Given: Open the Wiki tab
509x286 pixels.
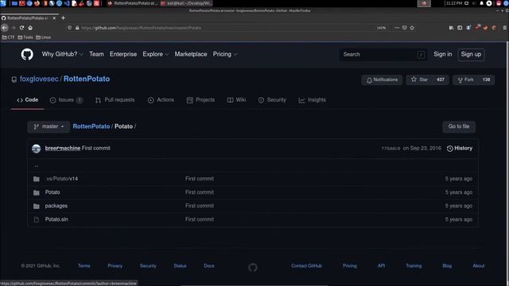Looking at the screenshot, I should click(x=236, y=100).
